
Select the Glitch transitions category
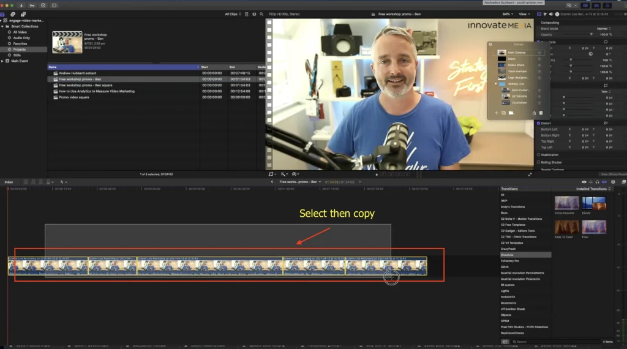(x=505, y=266)
